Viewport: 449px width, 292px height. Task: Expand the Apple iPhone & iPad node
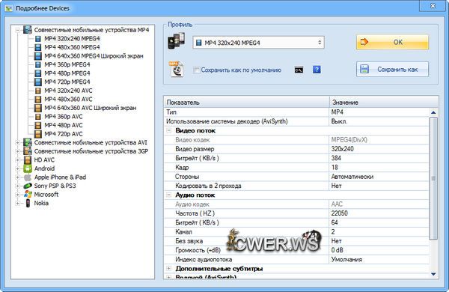[x=18, y=177]
